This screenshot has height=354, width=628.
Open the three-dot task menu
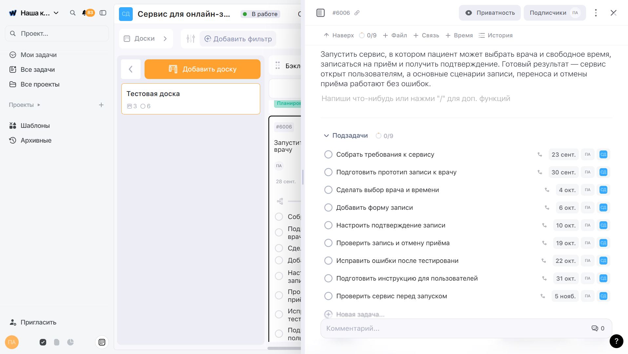[596, 13]
